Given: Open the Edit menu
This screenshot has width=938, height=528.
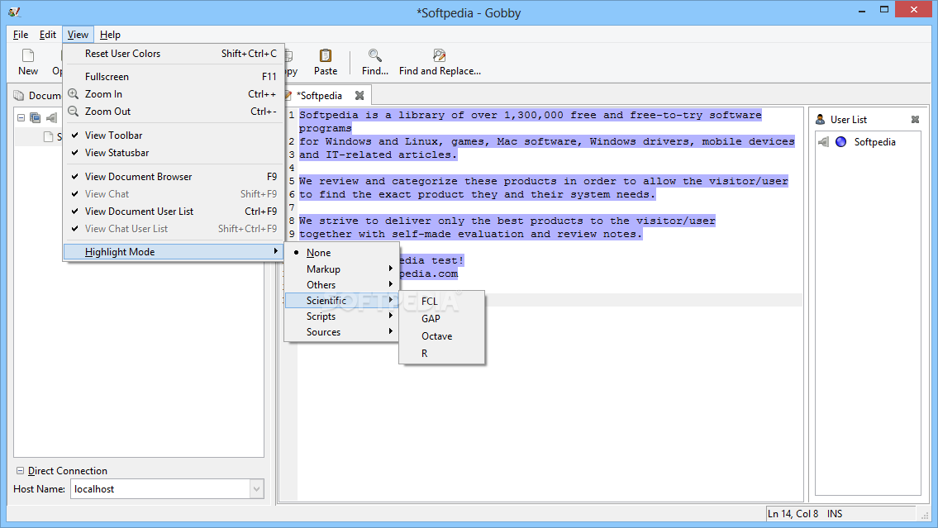Looking at the screenshot, I should coord(48,35).
